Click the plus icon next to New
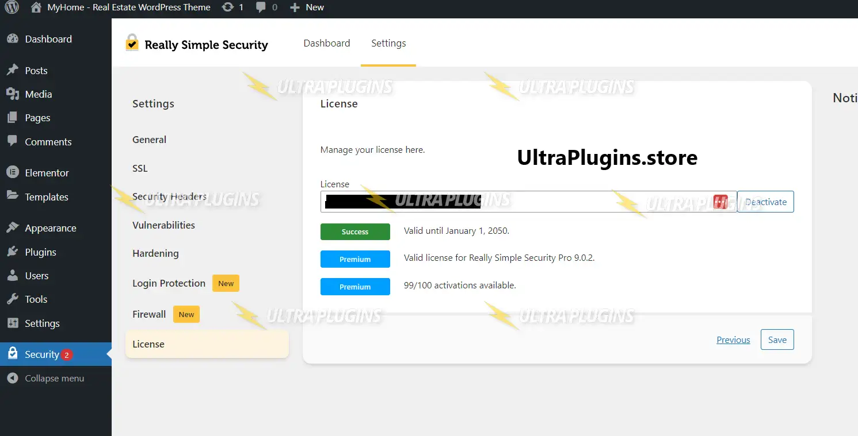858x436 pixels. click(295, 7)
